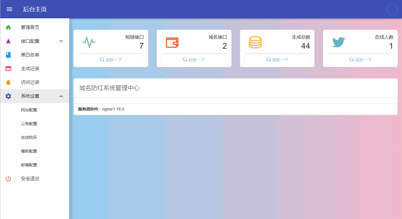Click the gear icon beside 系统设置
The height and width of the screenshot is (219, 402).
coord(8,96)
